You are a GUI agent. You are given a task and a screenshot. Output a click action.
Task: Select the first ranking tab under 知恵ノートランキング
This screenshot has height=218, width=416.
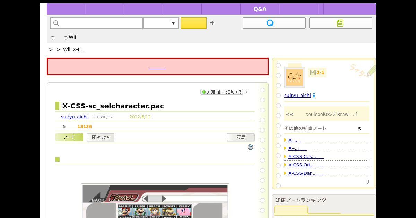click(291, 210)
